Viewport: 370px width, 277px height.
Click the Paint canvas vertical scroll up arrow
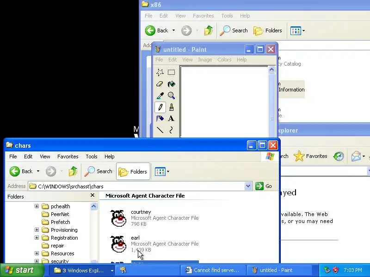pos(271,70)
